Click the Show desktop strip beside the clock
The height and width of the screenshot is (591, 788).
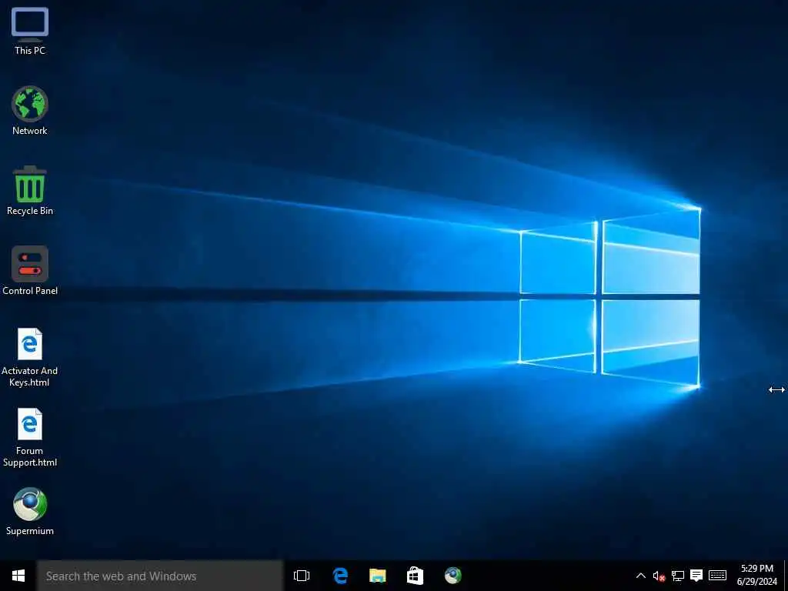(x=786, y=576)
